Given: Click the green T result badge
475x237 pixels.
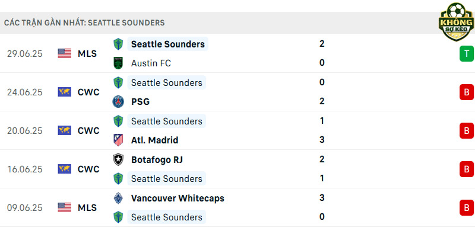Looking at the screenshot, I should 467,54.
